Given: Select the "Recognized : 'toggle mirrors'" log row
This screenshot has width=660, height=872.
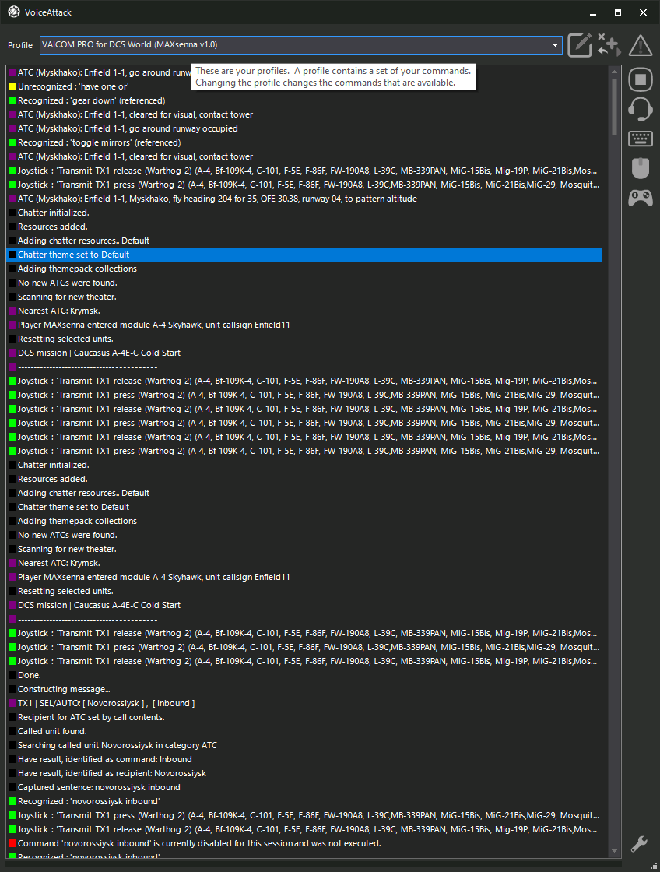Looking at the screenshot, I should [304, 143].
